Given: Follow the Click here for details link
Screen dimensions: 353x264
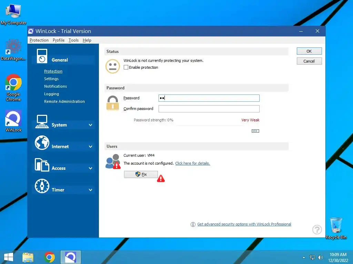Looking at the screenshot, I should coord(192,163).
